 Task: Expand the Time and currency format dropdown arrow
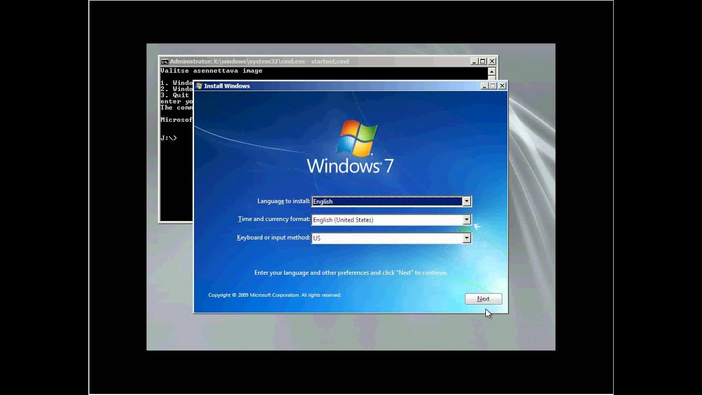coord(466,219)
